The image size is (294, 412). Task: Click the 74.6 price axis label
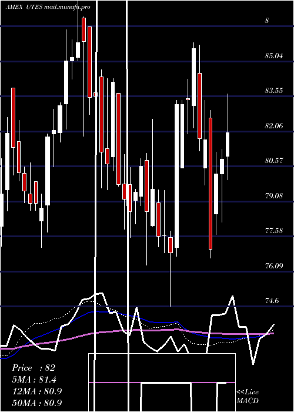coord(272,301)
